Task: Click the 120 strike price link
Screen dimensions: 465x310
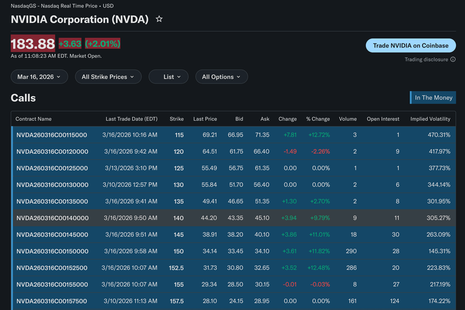Action: coord(178,151)
